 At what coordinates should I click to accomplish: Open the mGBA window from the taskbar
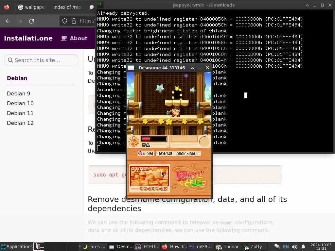click(x=201, y=246)
